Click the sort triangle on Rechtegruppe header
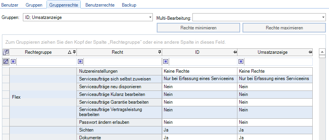Viewport: 329px width, 140px height. point(70,52)
